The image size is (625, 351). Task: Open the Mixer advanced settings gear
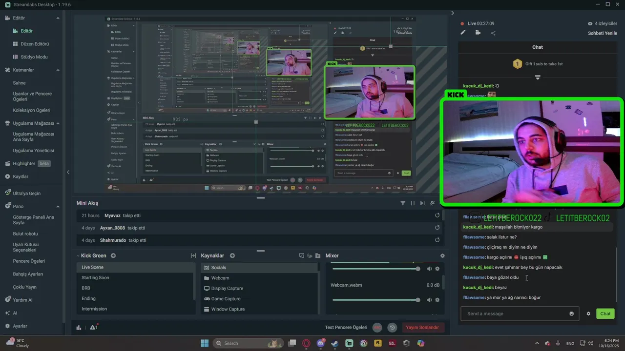click(442, 255)
